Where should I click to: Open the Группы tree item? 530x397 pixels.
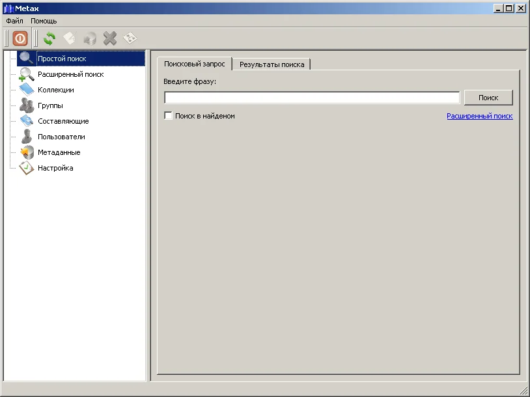pos(50,105)
